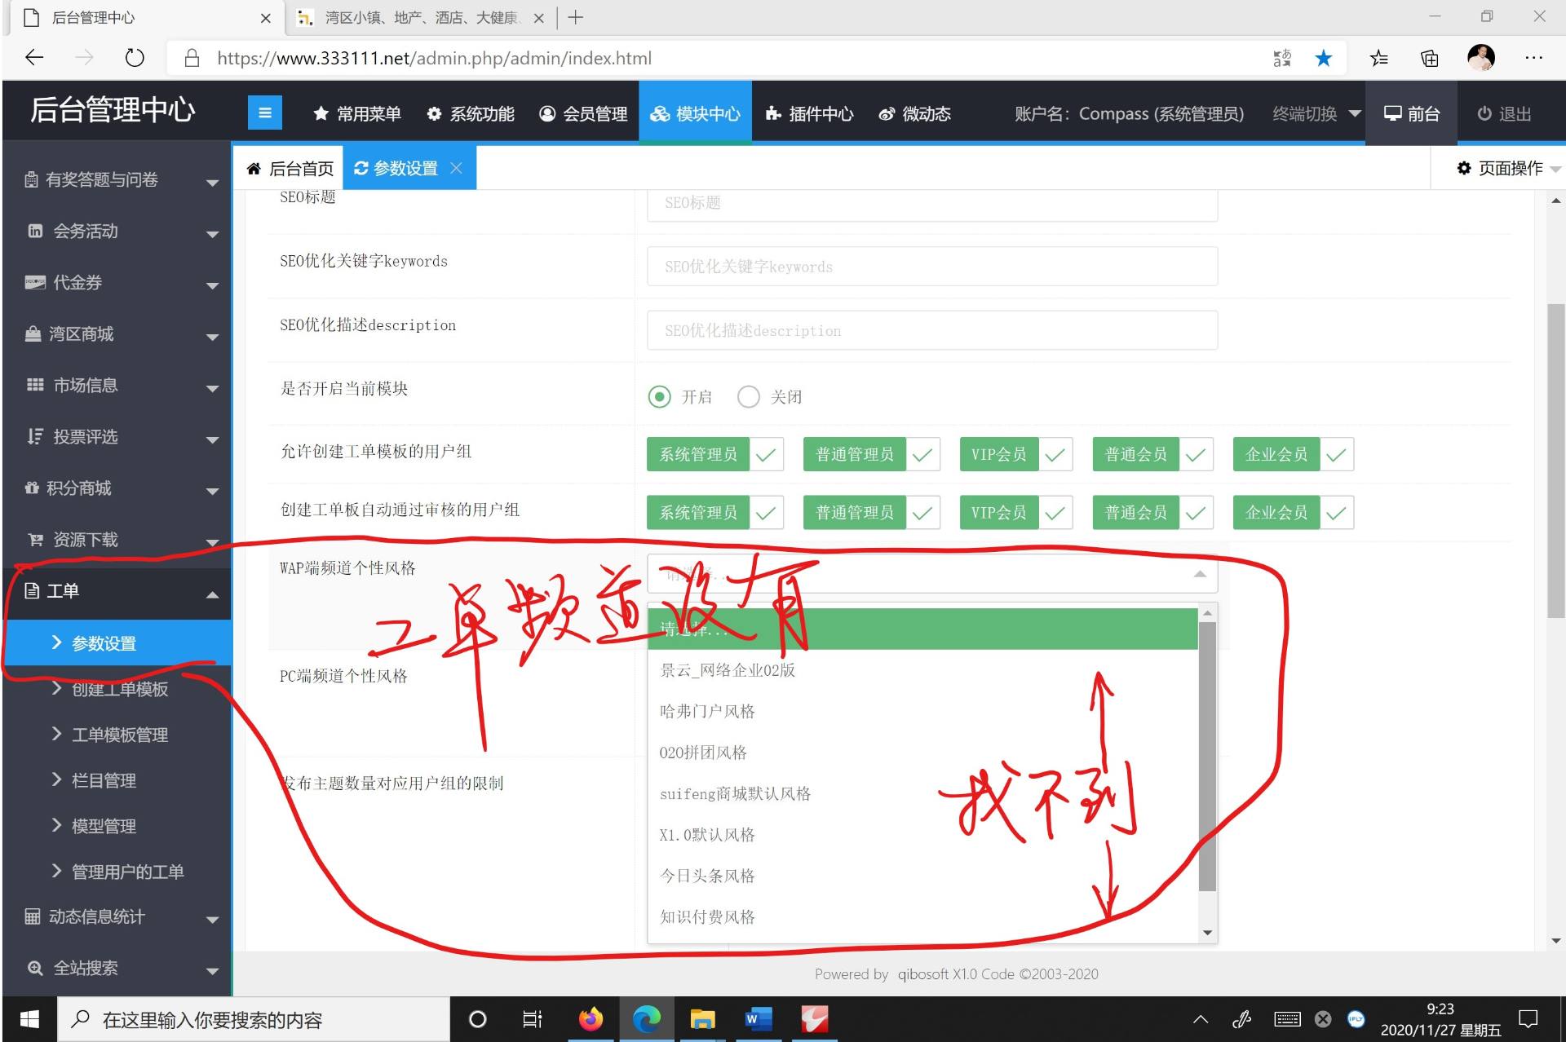Choose 今日头条风格 from the dropdown list
The image size is (1566, 1042).
pos(707,876)
